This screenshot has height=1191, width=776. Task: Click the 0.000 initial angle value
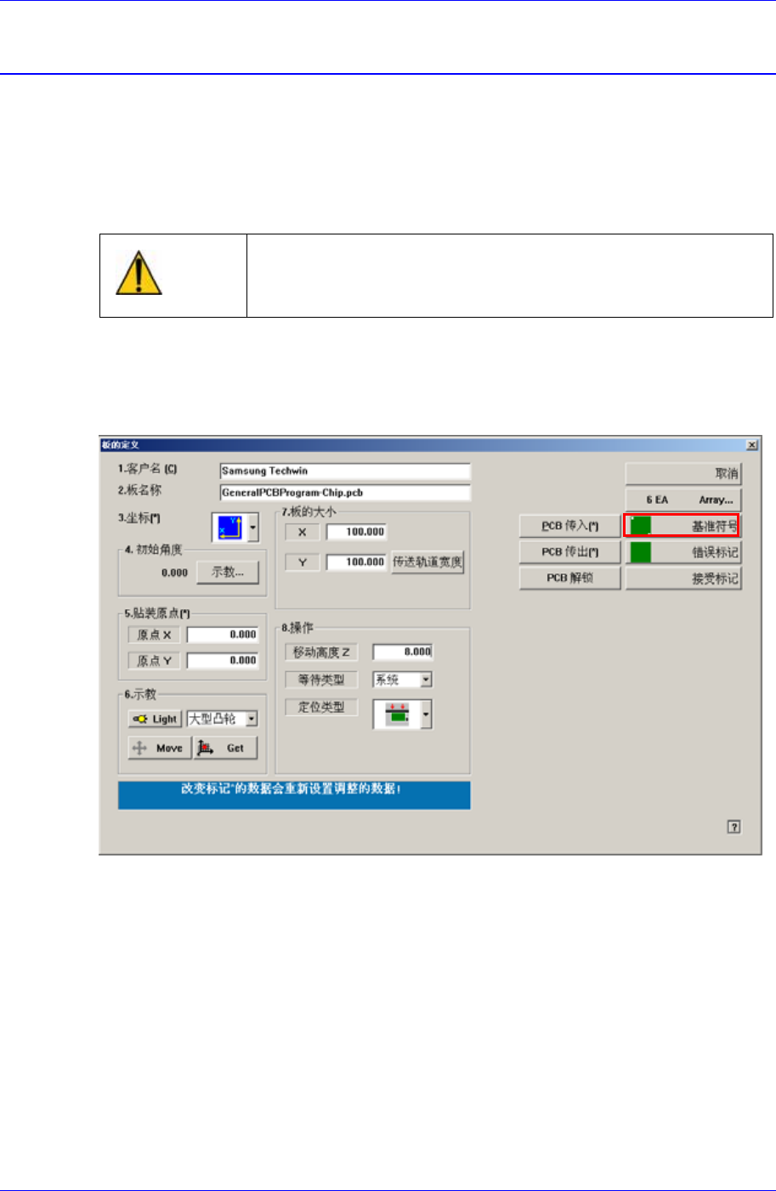pyautogui.click(x=174, y=573)
